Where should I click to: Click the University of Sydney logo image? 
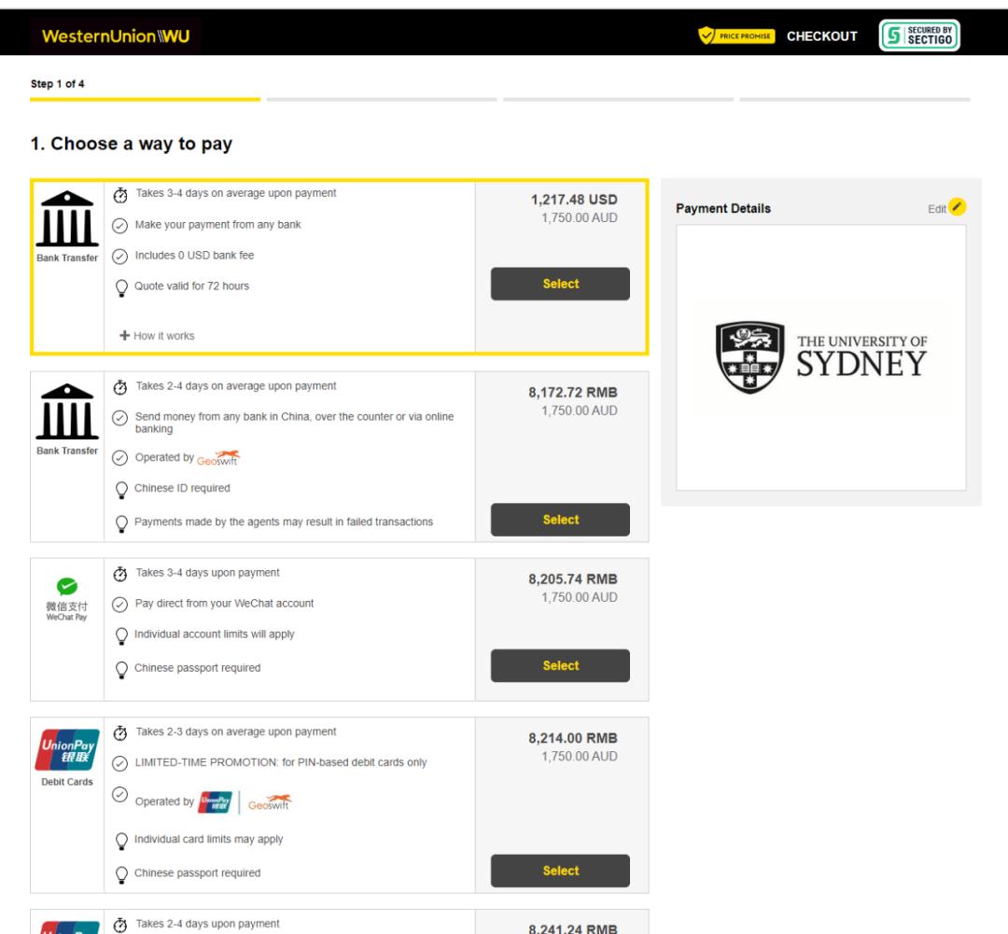click(821, 357)
